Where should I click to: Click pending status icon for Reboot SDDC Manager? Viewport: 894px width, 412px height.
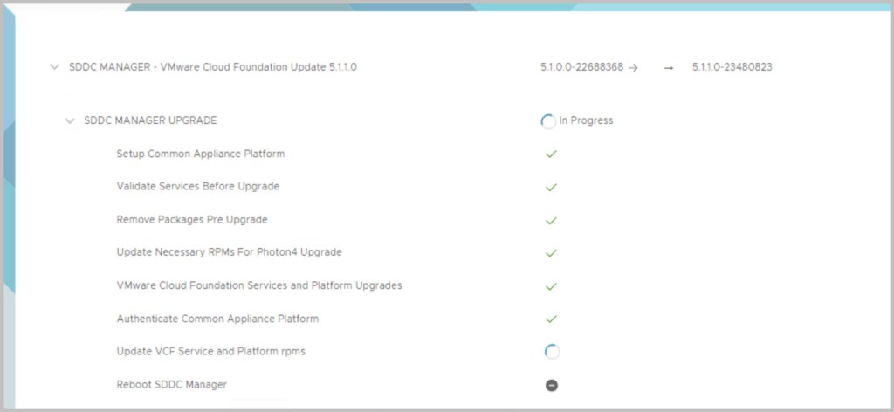552,385
